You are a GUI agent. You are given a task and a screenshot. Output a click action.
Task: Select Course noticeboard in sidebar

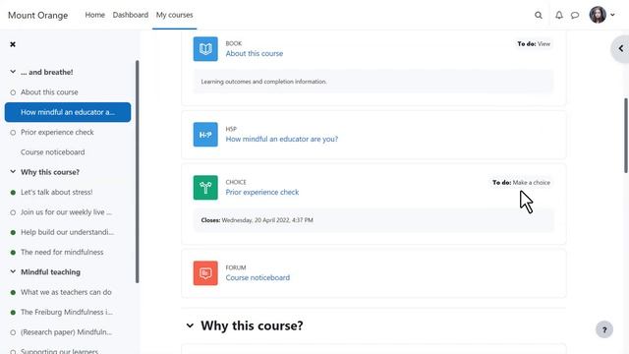pos(52,152)
